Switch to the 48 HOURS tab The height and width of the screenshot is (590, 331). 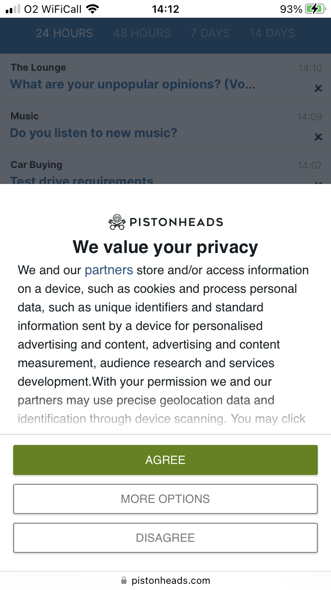point(142,33)
